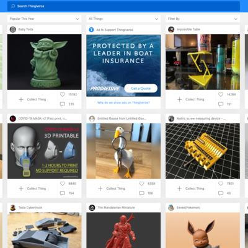The height and width of the screenshot is (248, 248).
Task: Open Impossible Table comments icon
Action: coord(221,104)
